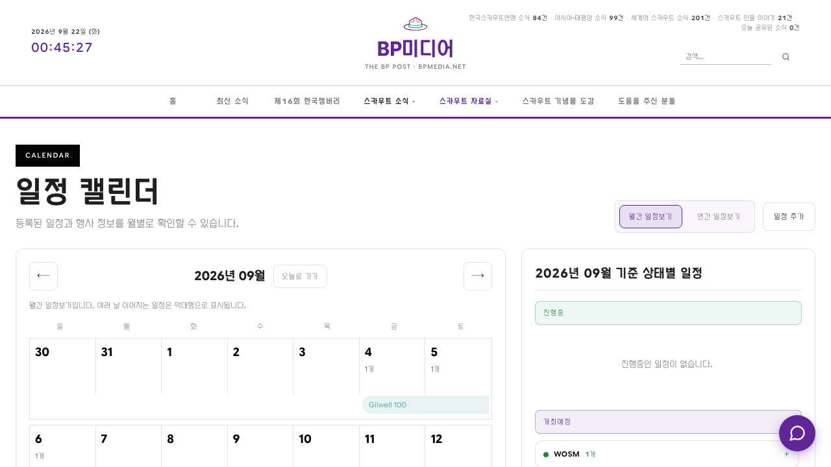Click the search magnifier icon
Screen dimensions: 831x467
tap(786, 57)
